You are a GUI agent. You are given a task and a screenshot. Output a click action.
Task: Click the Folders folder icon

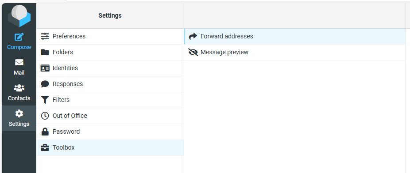(x=45, y=52)
